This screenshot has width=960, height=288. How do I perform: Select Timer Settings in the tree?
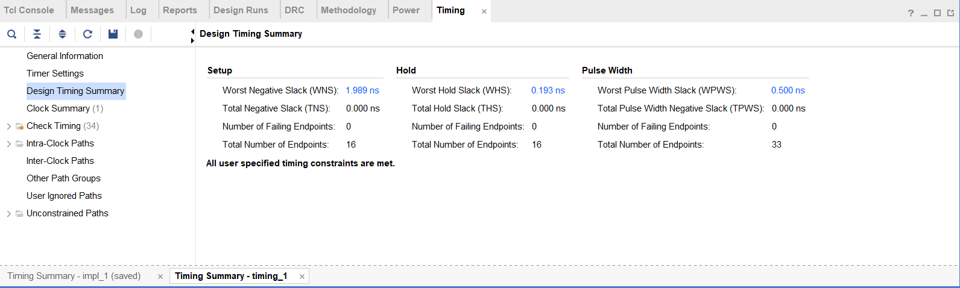tap(55, 74)
